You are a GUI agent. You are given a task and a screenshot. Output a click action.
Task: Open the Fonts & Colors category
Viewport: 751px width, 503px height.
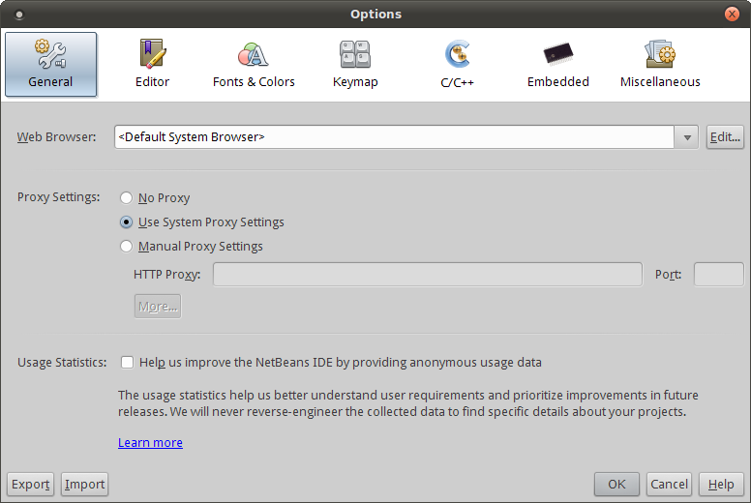[254, 65]
